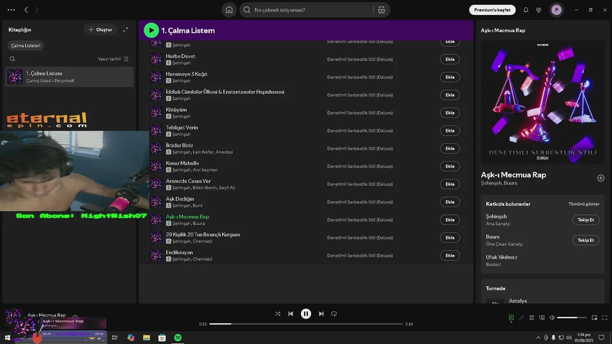Search within library
The height and width of the screenshot is (344, 612).
point(12,59)
